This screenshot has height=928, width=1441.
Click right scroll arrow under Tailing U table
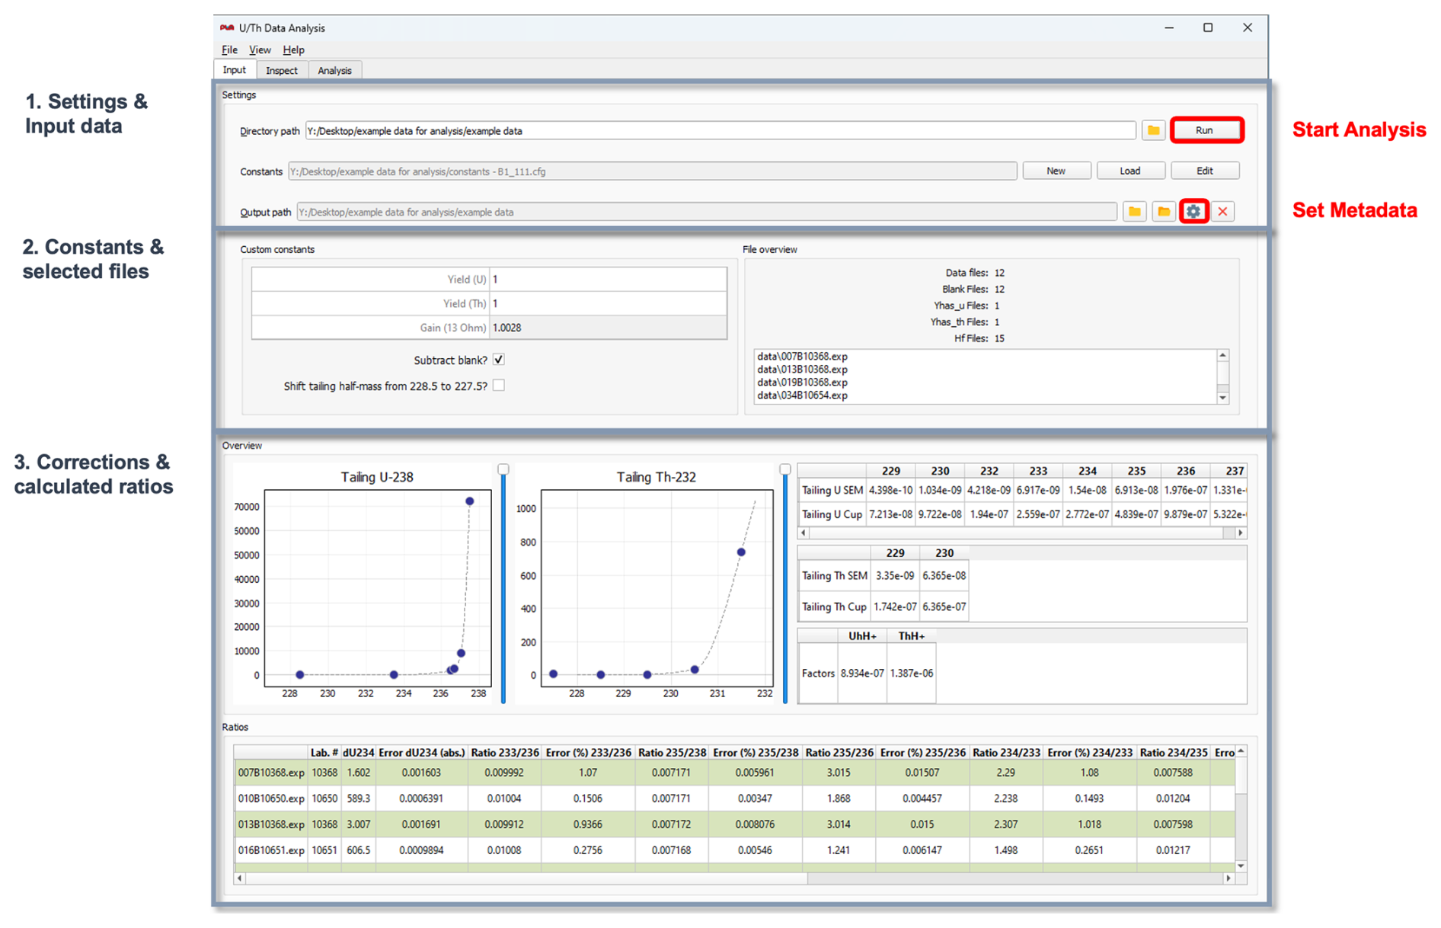[x=1240, y=533]
